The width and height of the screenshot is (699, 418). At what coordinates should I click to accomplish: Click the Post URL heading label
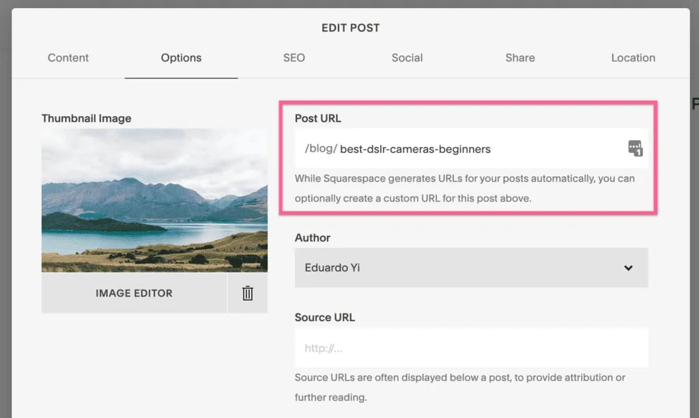click(317, 118)
